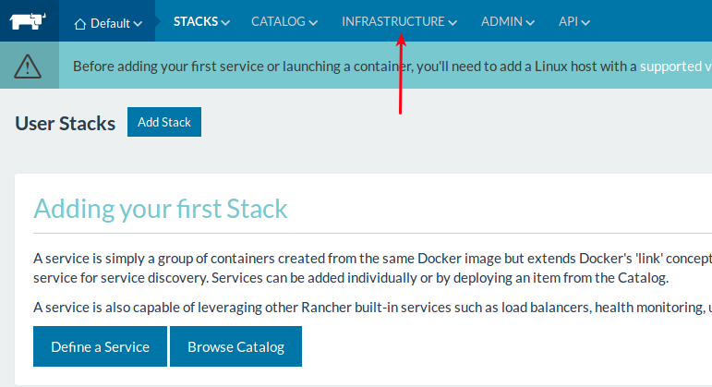712x387 pixels.
Task: Expand the Admin menu chevron
Action: [530, 23]
